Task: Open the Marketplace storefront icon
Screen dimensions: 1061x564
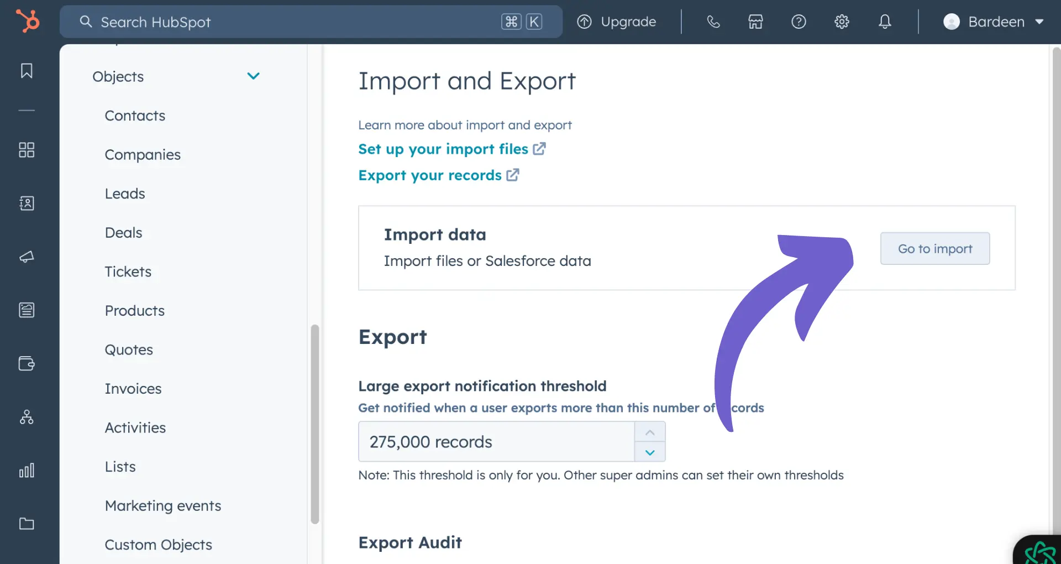Action: 755,22
